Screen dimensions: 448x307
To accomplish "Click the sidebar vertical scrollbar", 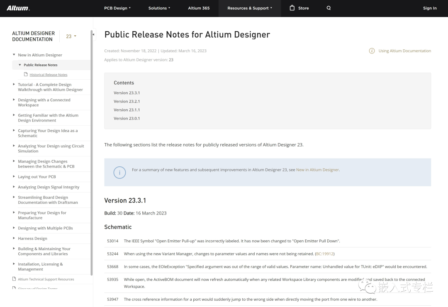I will pos(91,153).
